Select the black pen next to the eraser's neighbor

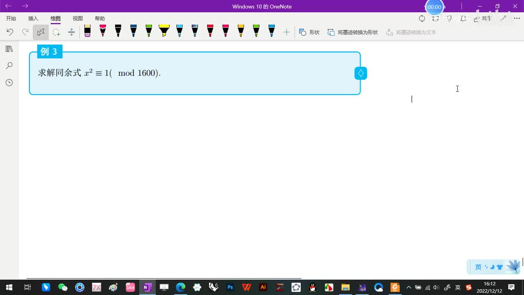click(118, 31)
